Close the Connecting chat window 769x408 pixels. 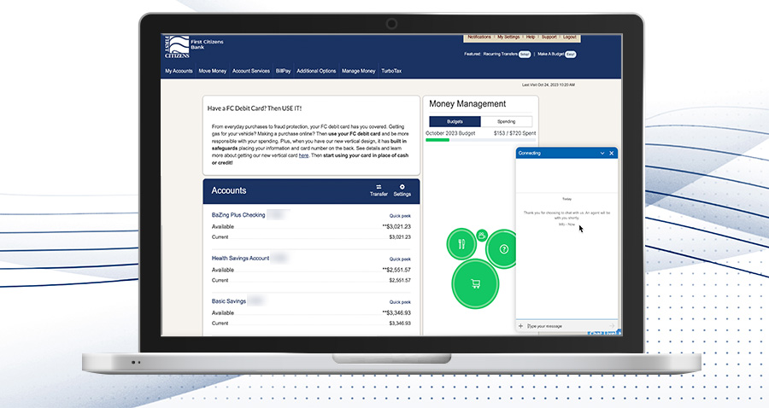(611, 153)
